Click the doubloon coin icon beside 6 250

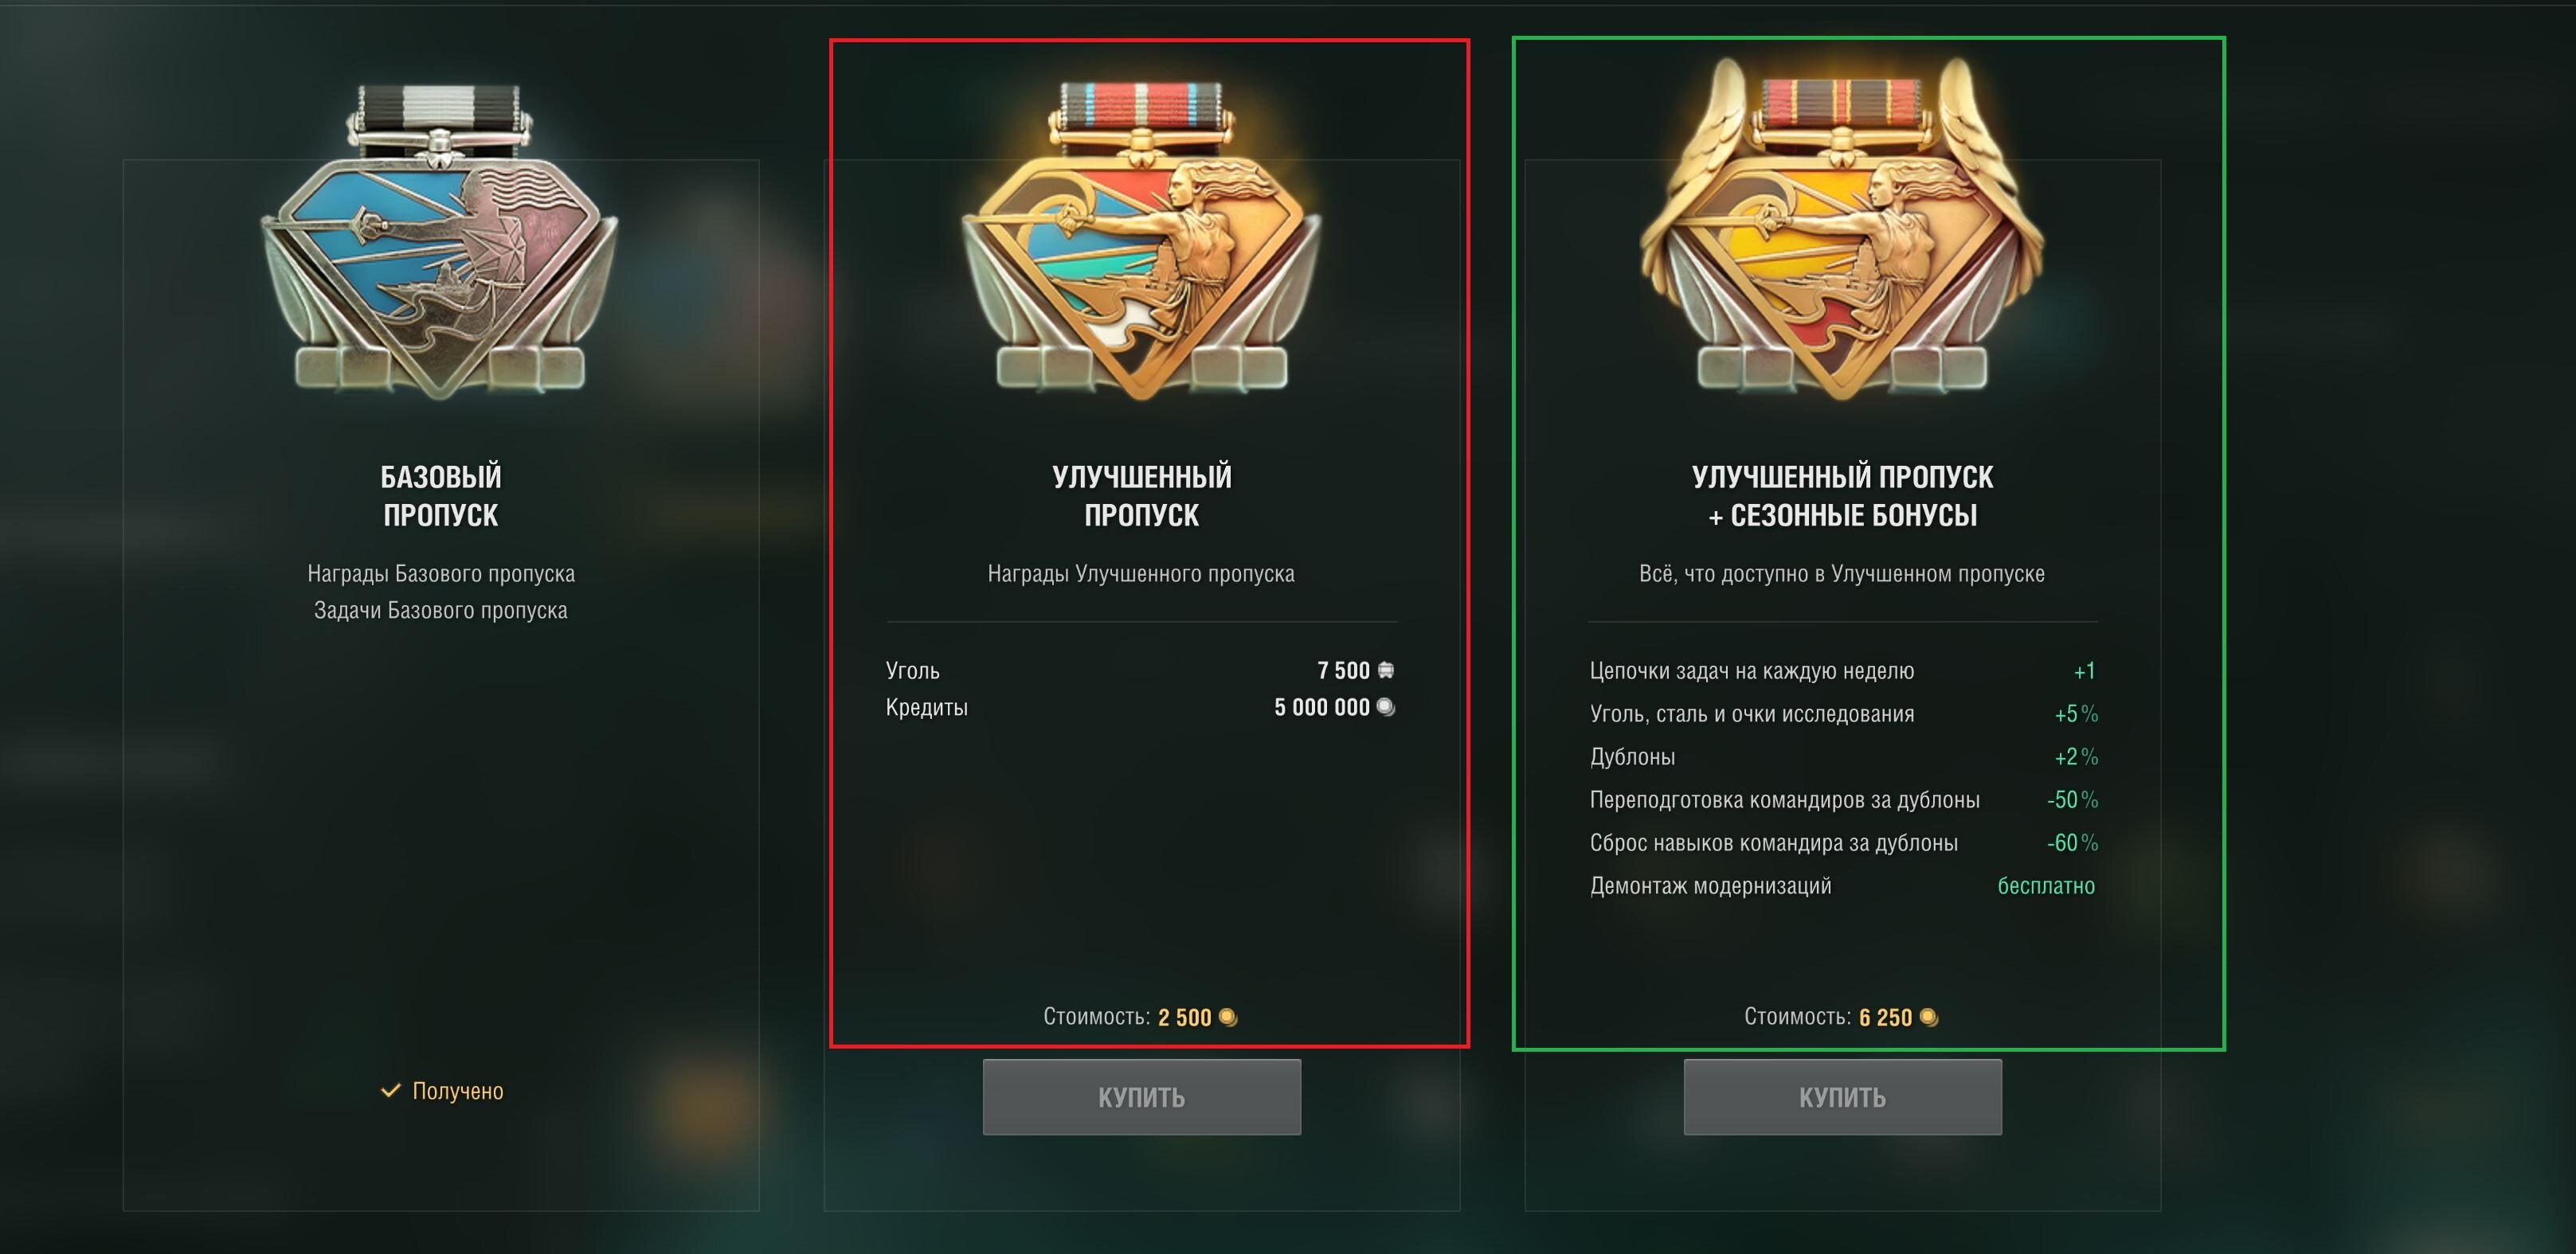[1929, 1018]
